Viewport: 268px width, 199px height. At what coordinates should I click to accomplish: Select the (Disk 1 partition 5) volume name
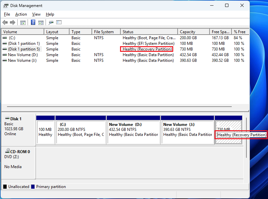[24, 49]
